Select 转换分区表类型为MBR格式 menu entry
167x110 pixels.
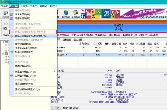tap(33, 36)
